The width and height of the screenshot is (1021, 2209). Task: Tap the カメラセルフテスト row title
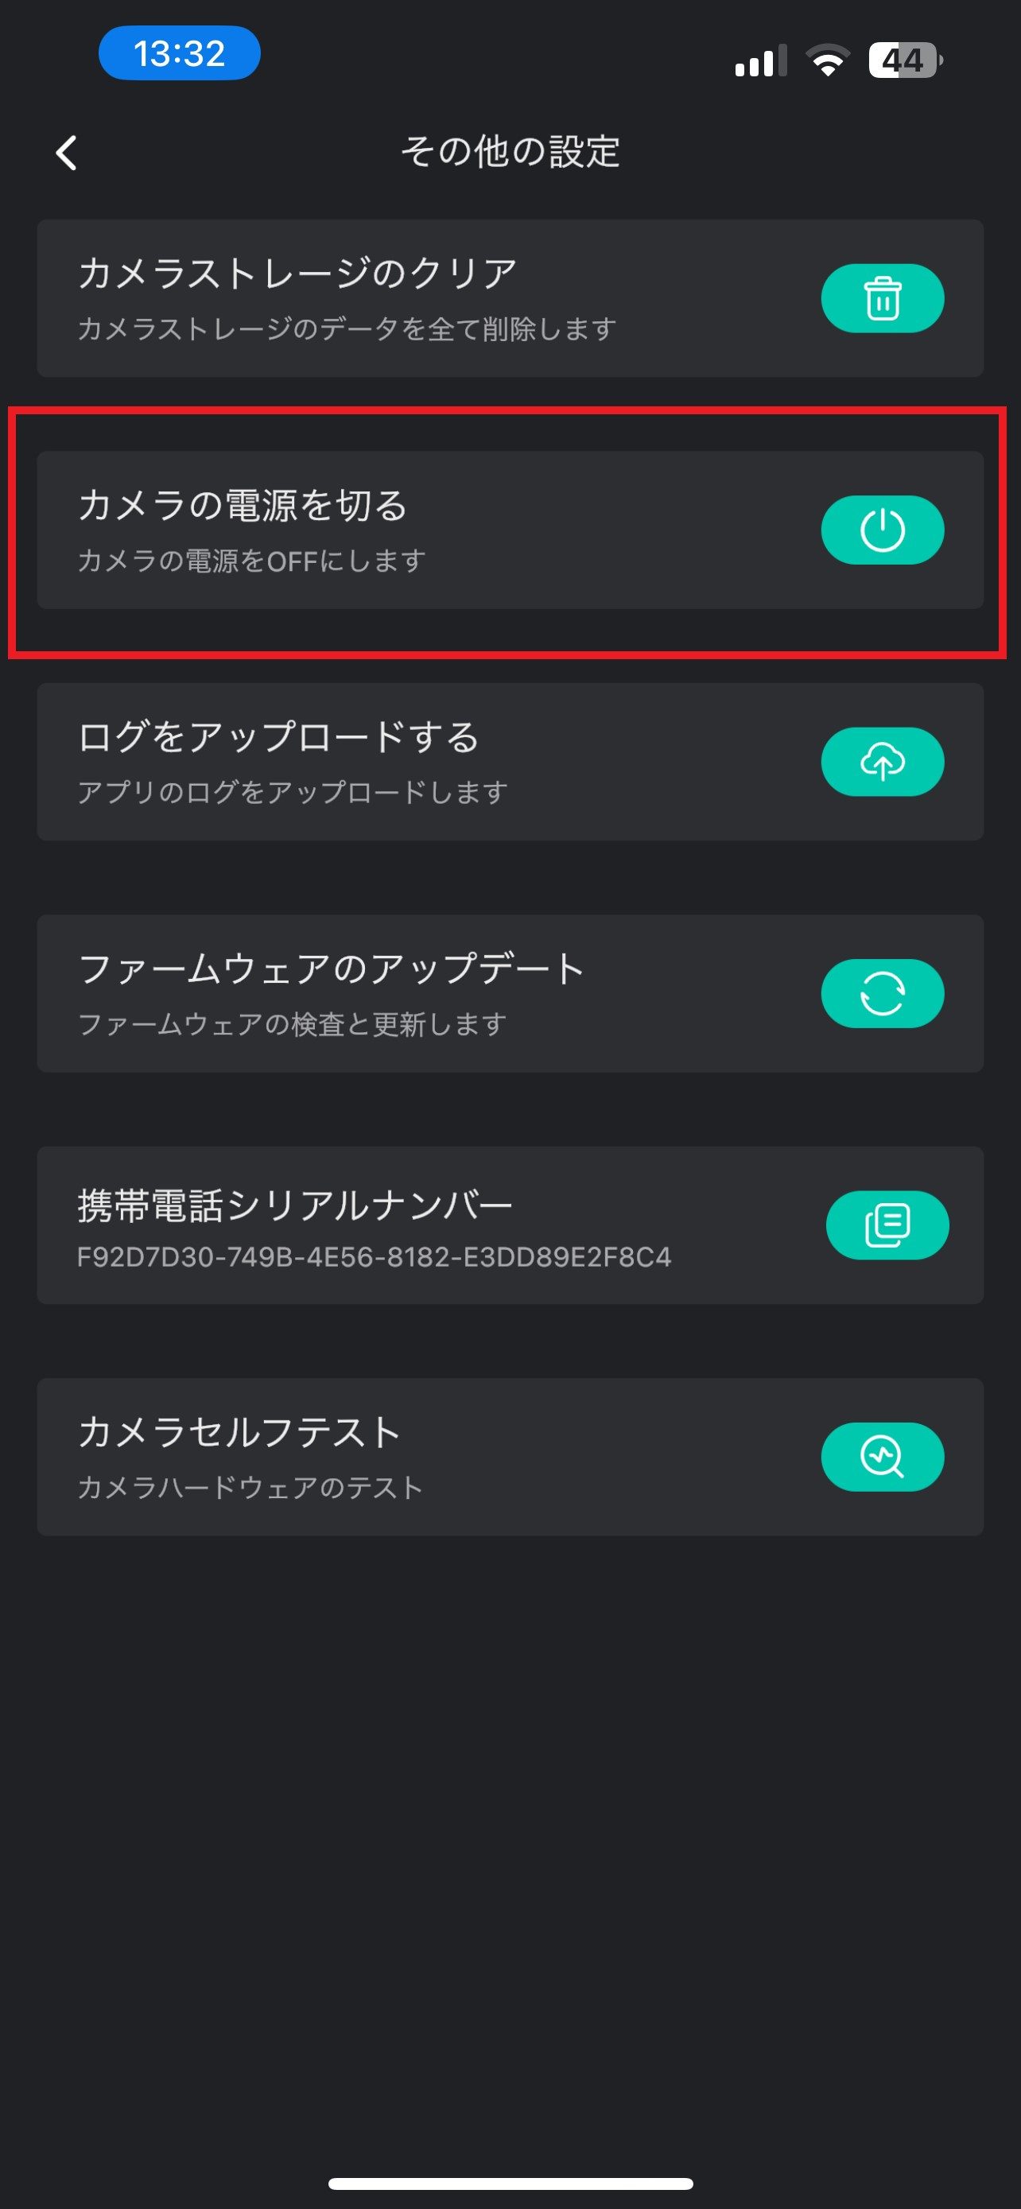point(239,1432)
